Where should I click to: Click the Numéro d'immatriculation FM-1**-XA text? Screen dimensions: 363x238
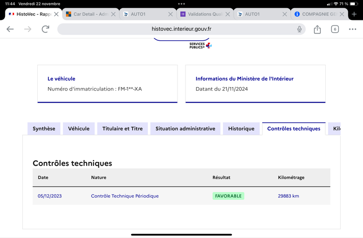click(95, 89)
